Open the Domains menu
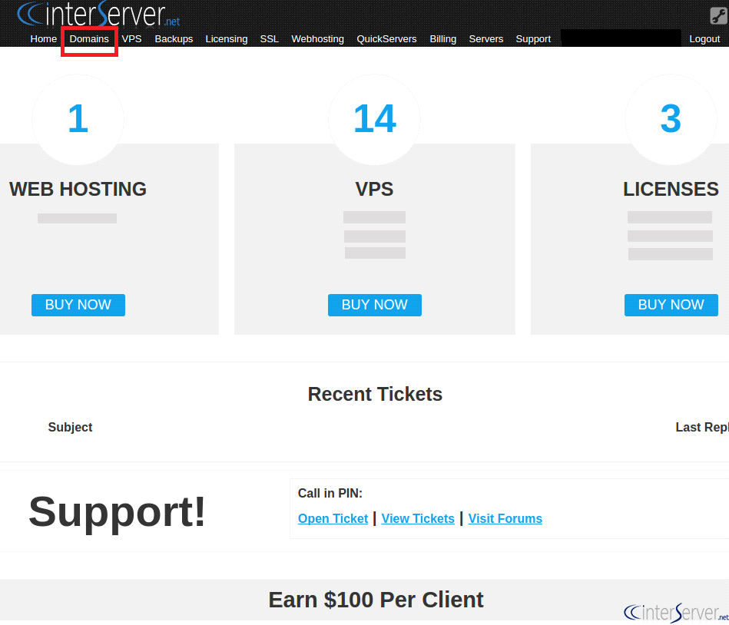729x625 pixels. tap(89, 39)
